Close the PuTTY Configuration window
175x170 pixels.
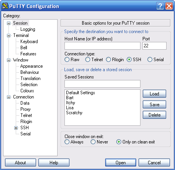click(x=169, y=6)
